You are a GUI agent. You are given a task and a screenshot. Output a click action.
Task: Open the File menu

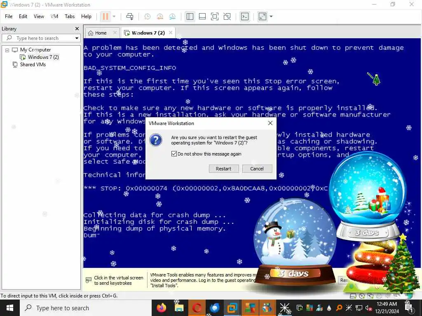9,16
